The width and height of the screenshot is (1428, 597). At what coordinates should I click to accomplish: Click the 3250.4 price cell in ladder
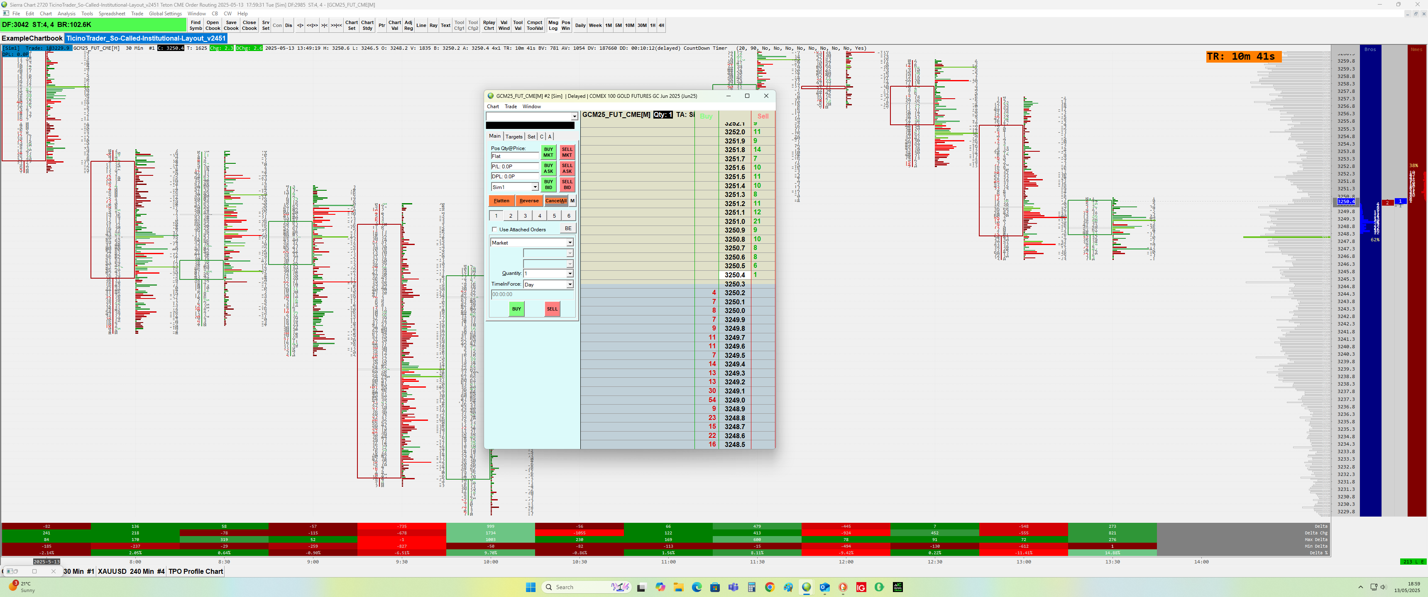click(734, 275)
